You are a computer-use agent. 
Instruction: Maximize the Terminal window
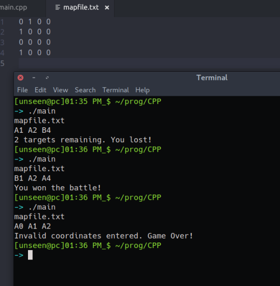tap(47, 78)
